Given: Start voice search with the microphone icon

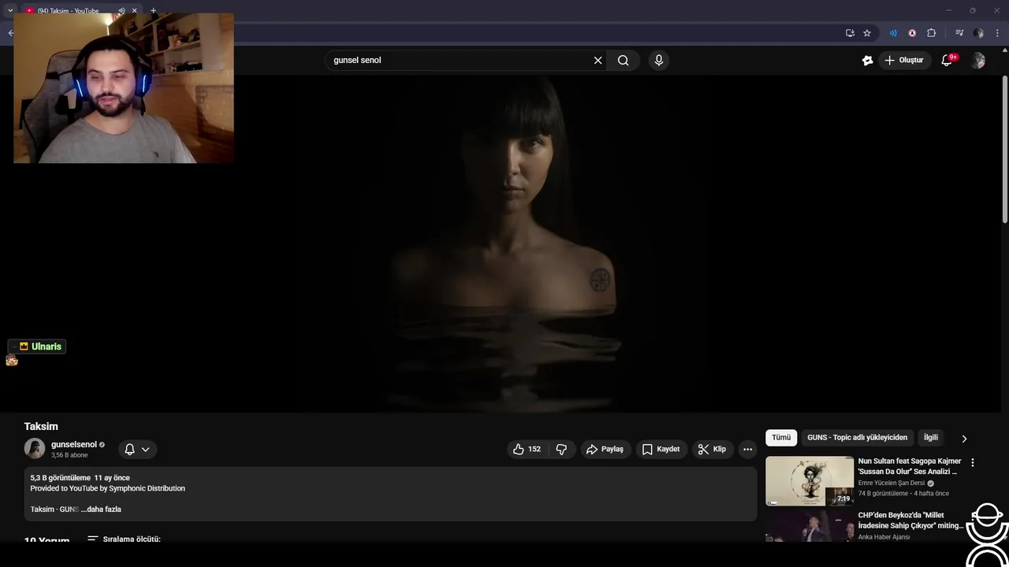Looking at the screenshot, I should pos(659,60).
